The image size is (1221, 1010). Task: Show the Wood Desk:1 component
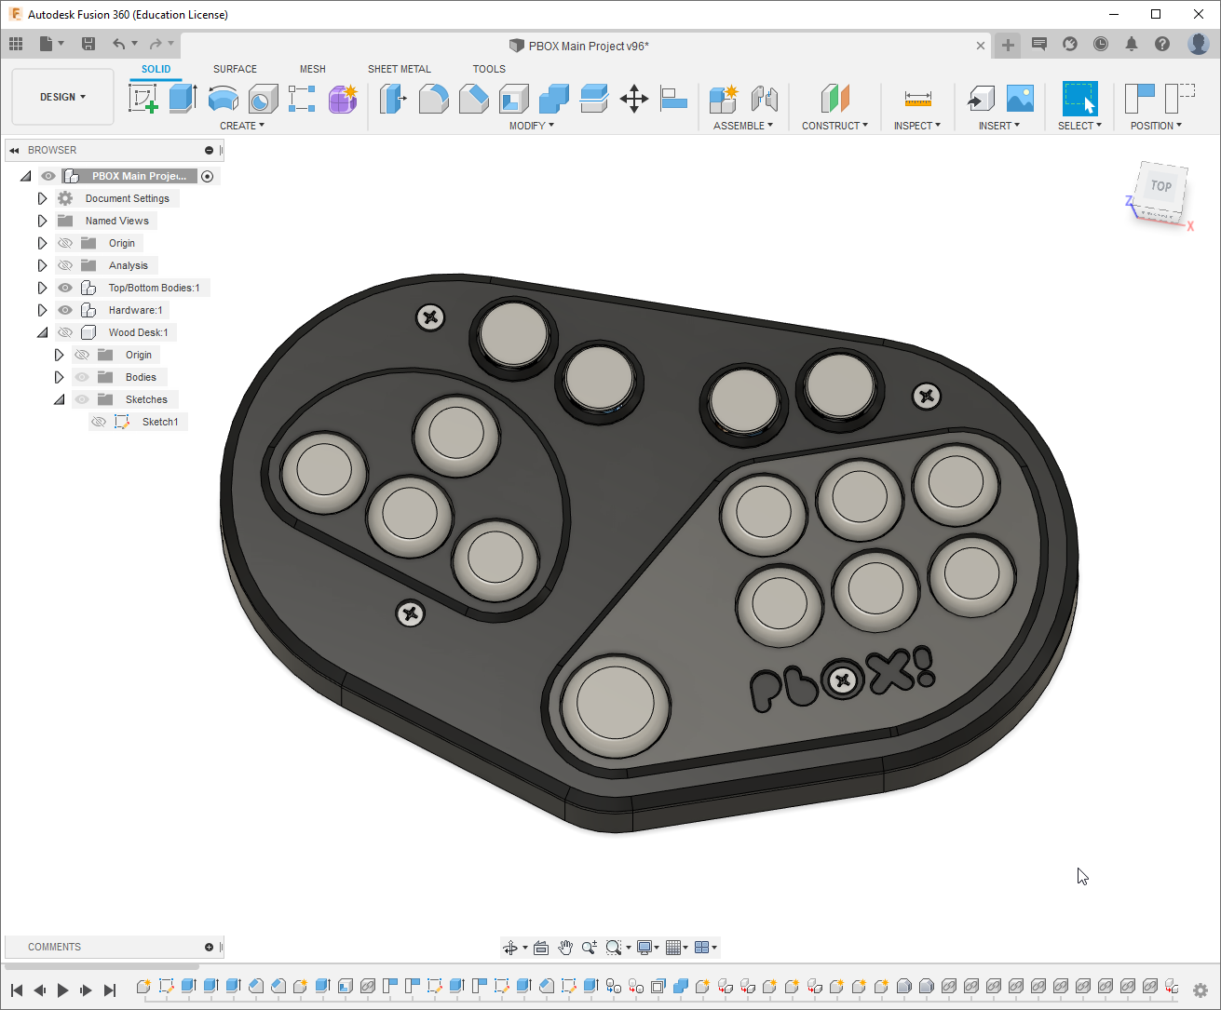[65, 331]
